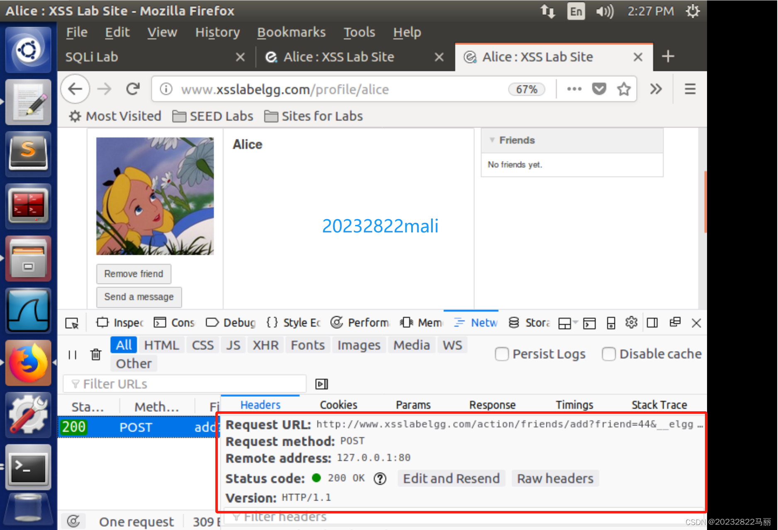Dock devtools to the side
The width and height of the screenshot is (778, 530).
(652, 322)
